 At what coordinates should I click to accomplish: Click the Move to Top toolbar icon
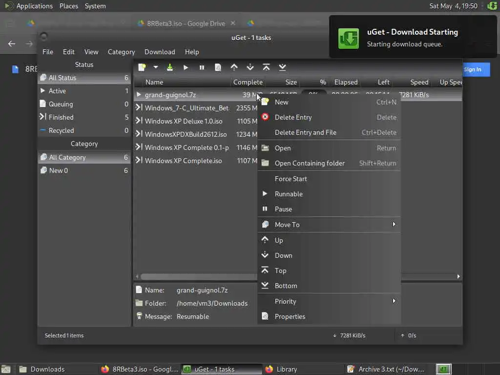pyautogui.click(x=266, y=67)
